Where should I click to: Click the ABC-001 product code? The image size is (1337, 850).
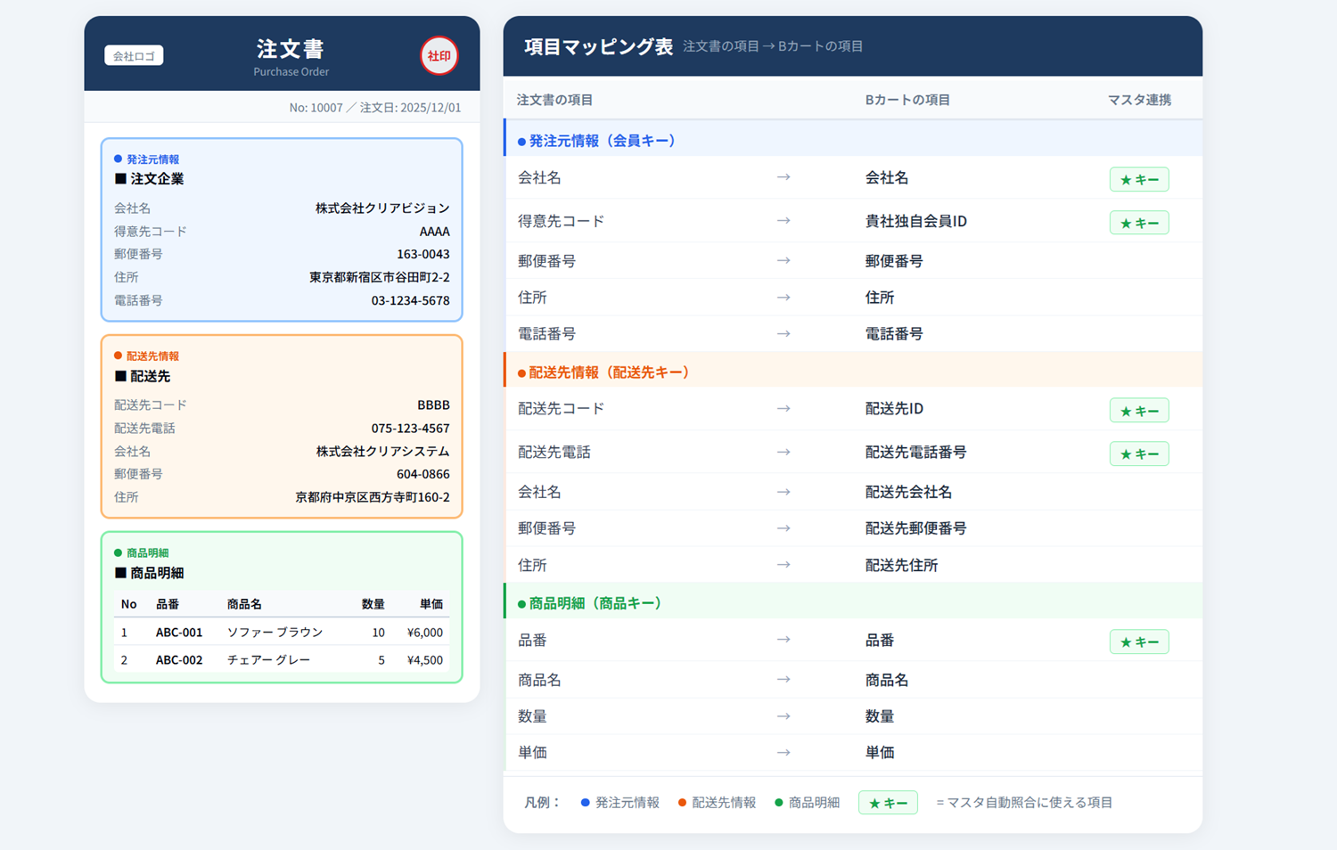pos(179,633)
